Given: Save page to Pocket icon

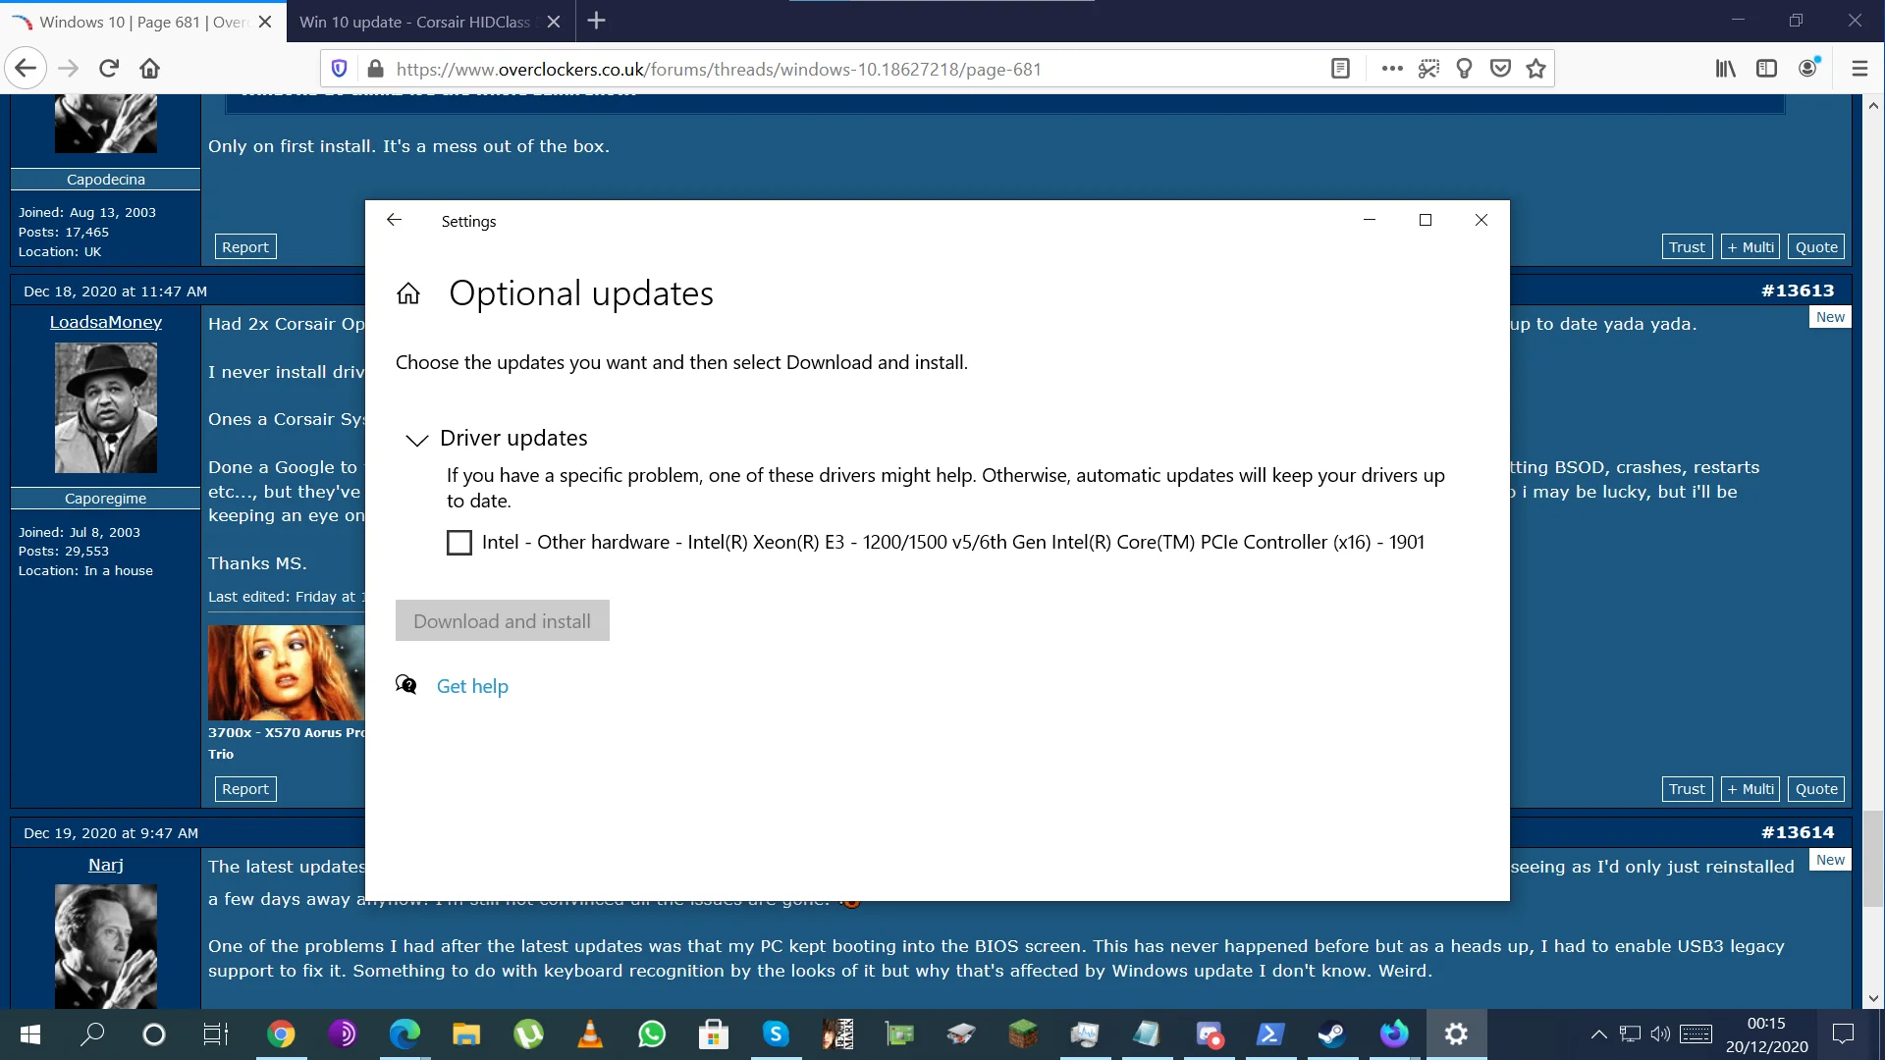Looking at the screenshot, I should pos(1500,69).
